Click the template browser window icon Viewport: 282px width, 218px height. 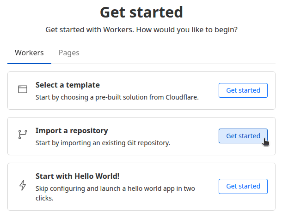[23, 89]
